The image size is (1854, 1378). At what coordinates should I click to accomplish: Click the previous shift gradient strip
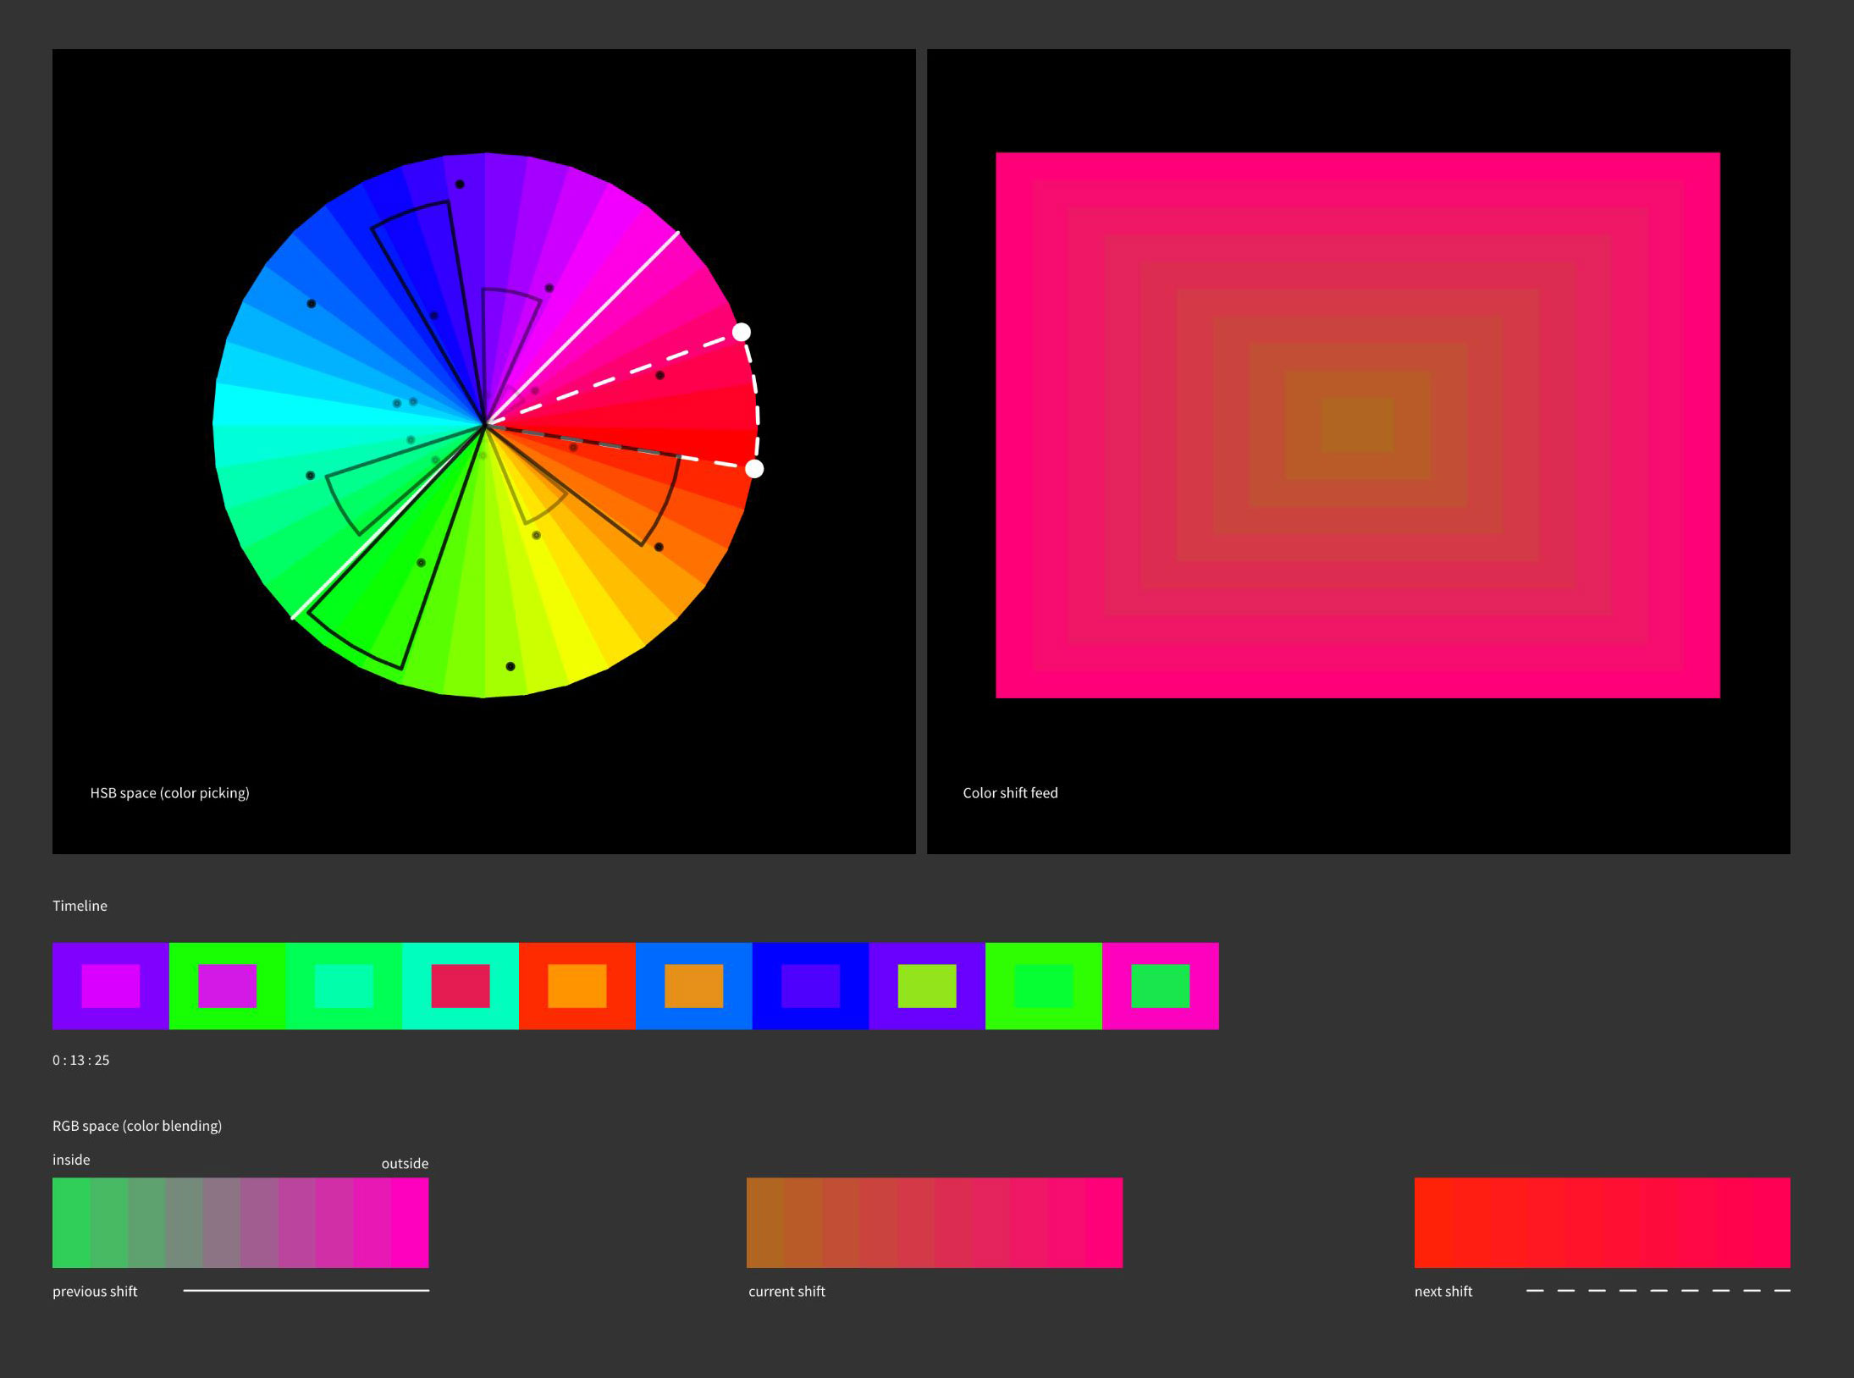pyautogui.click(x=240, y=1222)
